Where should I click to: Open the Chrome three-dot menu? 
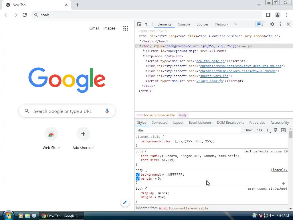point(287,15)
